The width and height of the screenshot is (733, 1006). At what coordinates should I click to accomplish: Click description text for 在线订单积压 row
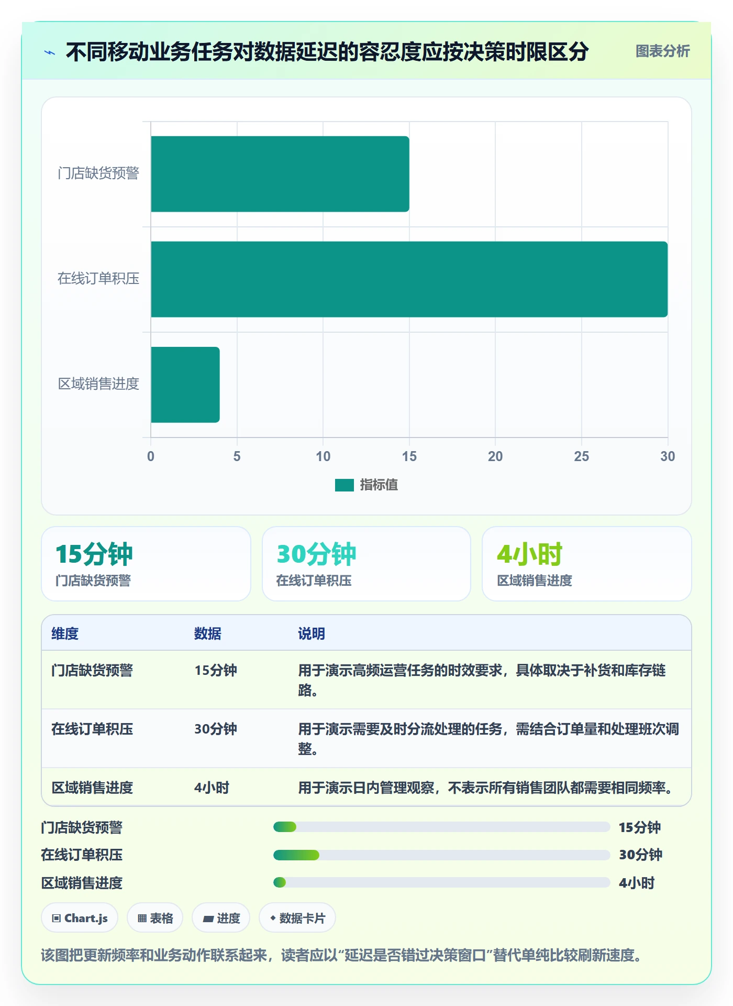click(488, 739)
